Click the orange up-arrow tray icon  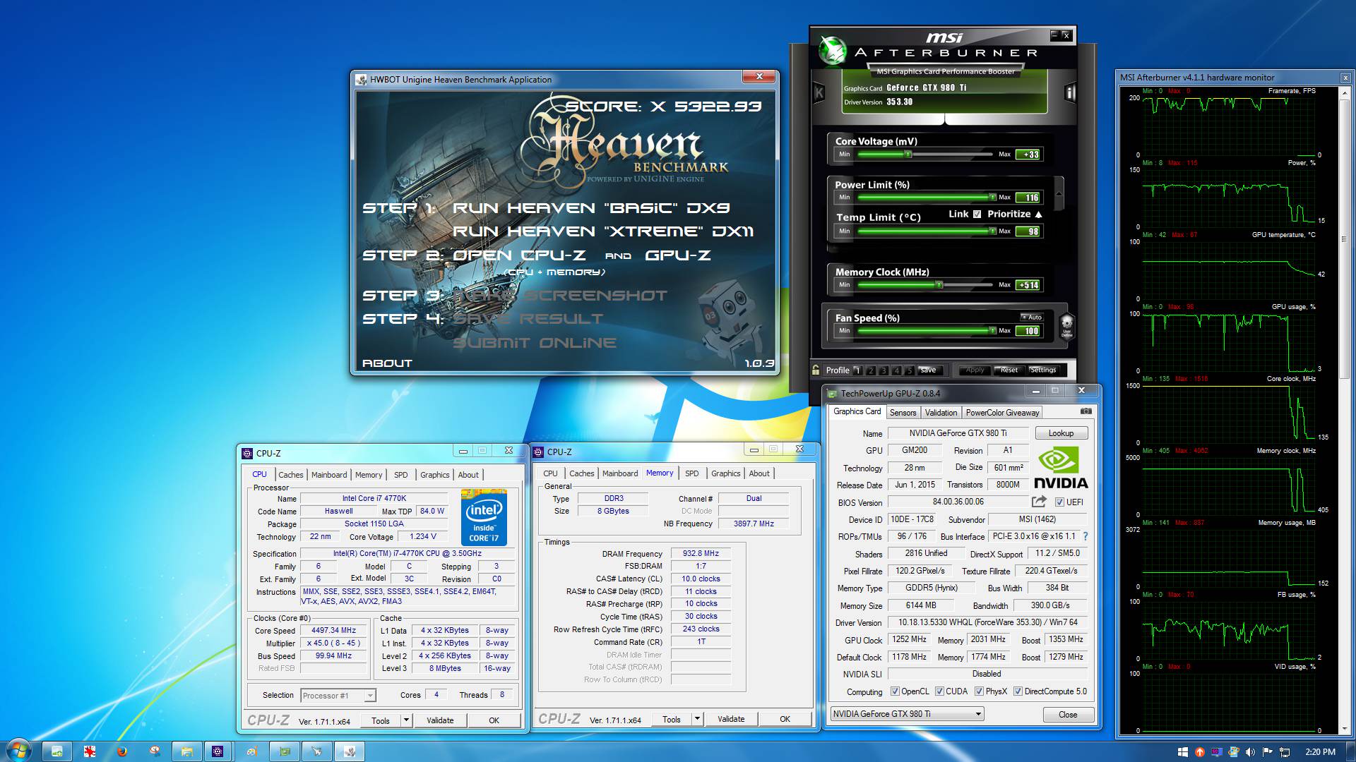(x=1199, y=752)
